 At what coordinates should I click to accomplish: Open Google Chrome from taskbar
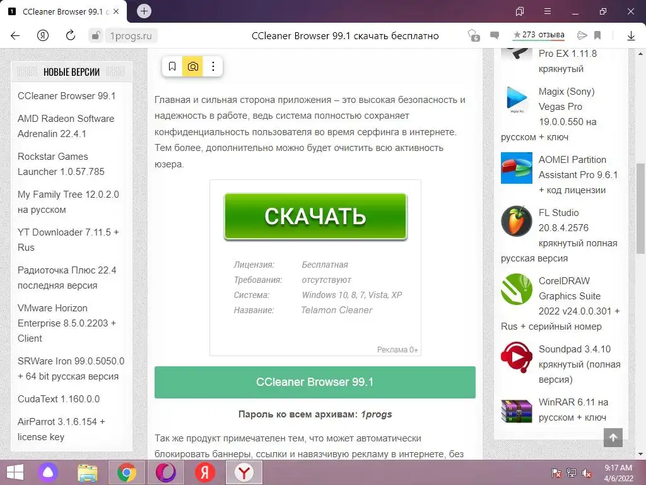[x=126, y=472]
